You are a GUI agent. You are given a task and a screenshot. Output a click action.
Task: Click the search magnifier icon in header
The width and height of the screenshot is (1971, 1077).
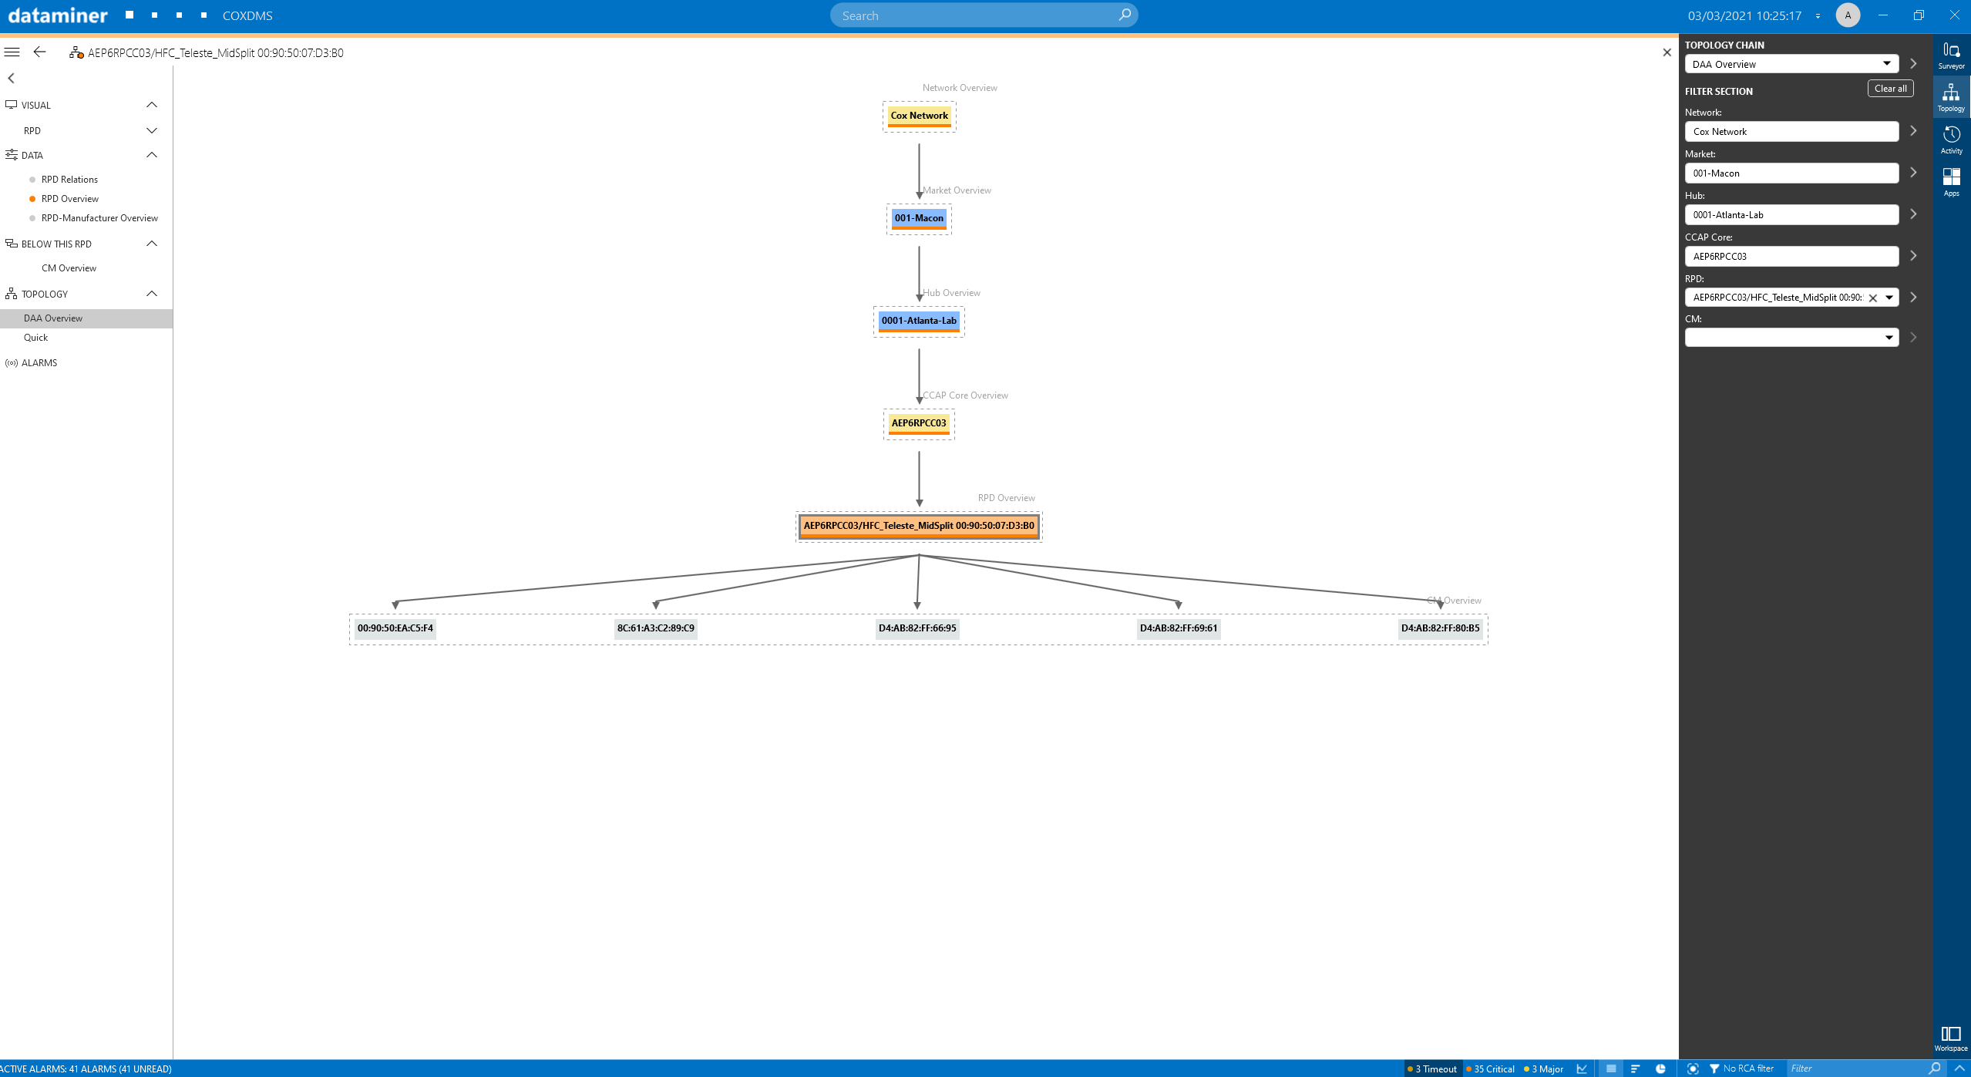1125,15
